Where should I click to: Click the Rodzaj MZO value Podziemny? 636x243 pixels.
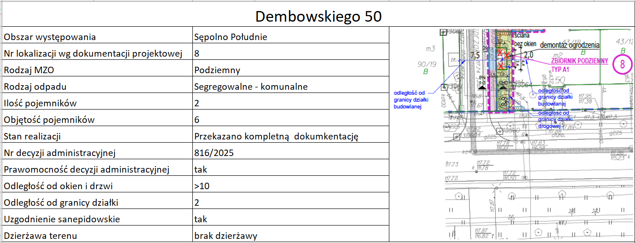click(x=217, y=70)
